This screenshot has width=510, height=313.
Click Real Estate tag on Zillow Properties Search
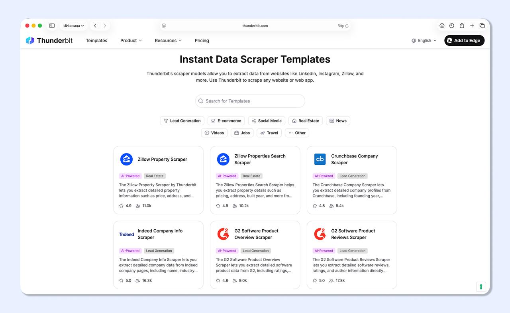pyautogui.click(x=251, y=176)
